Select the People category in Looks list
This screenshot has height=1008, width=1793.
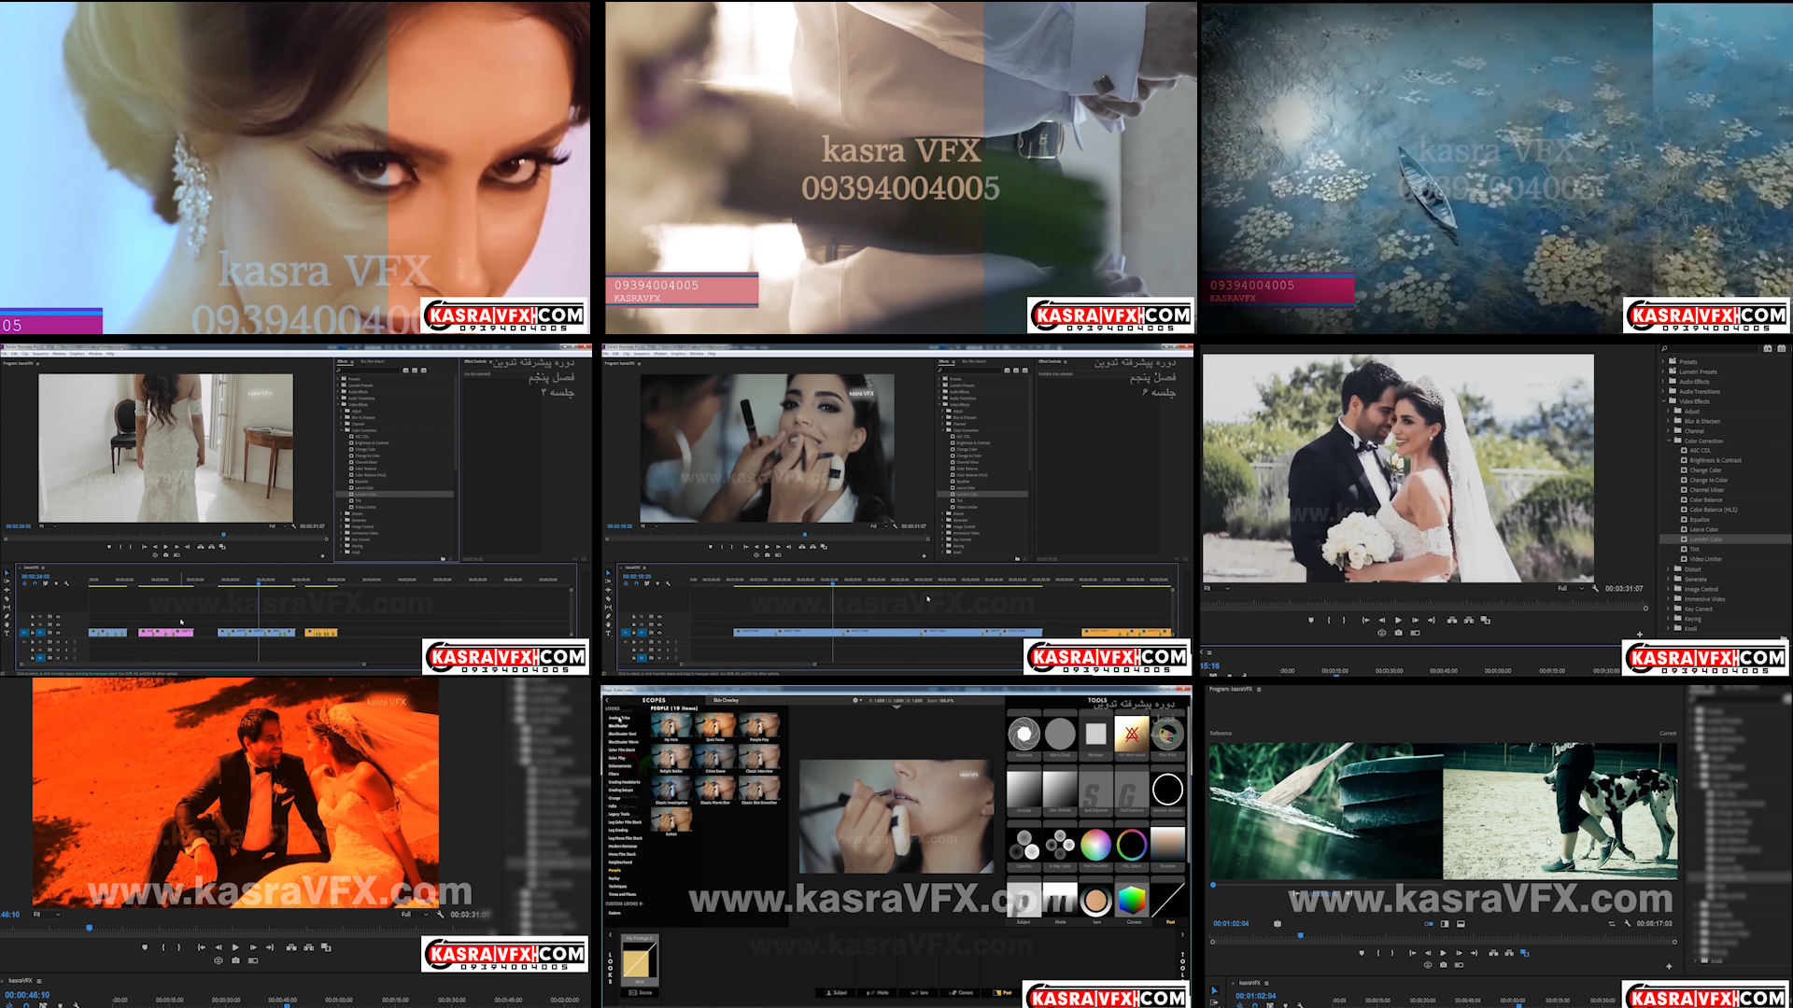(x=614, y=870)
